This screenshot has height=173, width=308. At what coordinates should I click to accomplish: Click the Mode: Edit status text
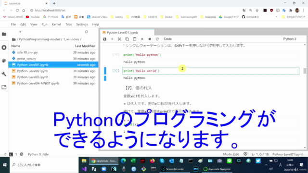pyautogui.click(x=231, y=154)
